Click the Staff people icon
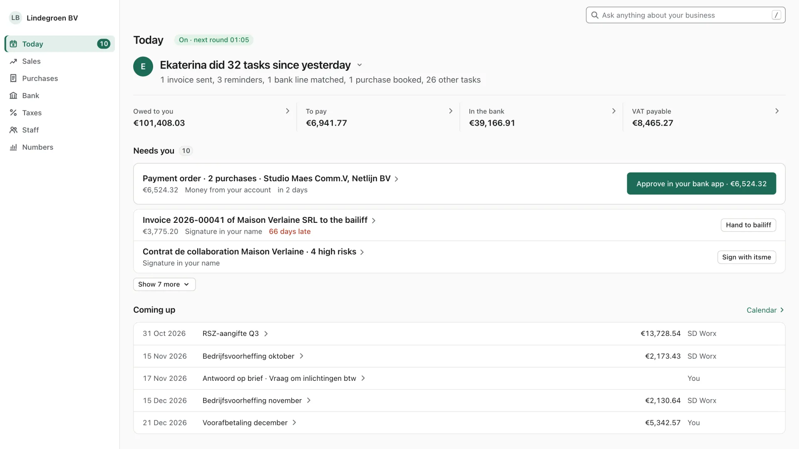The height and width of the screenshot is (449, 799). [x=13, y=130]
